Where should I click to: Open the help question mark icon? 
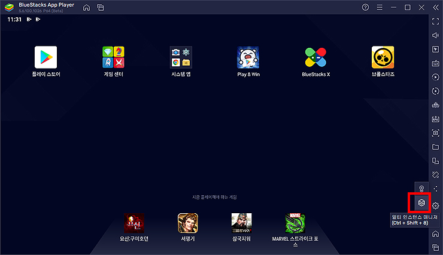pos(365,7)
